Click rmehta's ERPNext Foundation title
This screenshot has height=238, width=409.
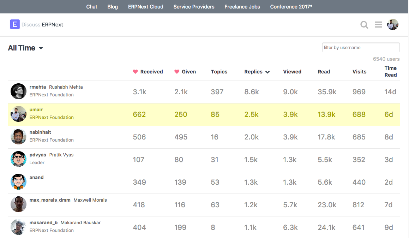[x=52, y=95]
